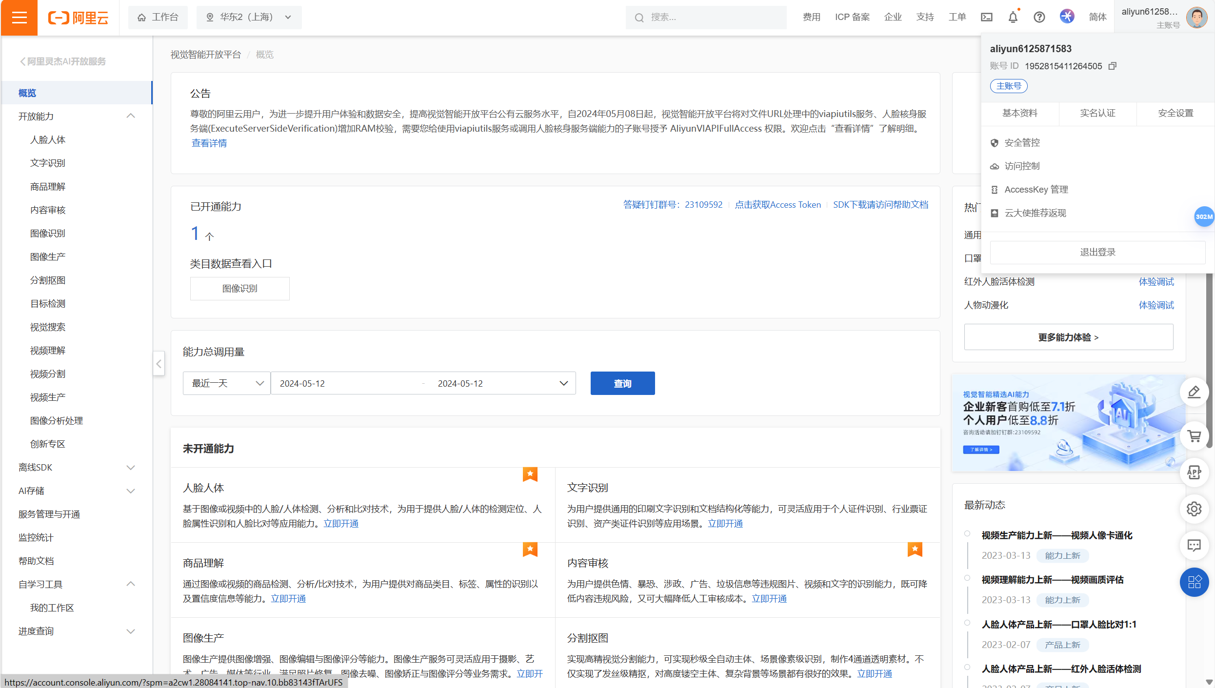Click the 查看详情 announcement link
Viewport: 1215px width, 688px height.
(209, 143)
